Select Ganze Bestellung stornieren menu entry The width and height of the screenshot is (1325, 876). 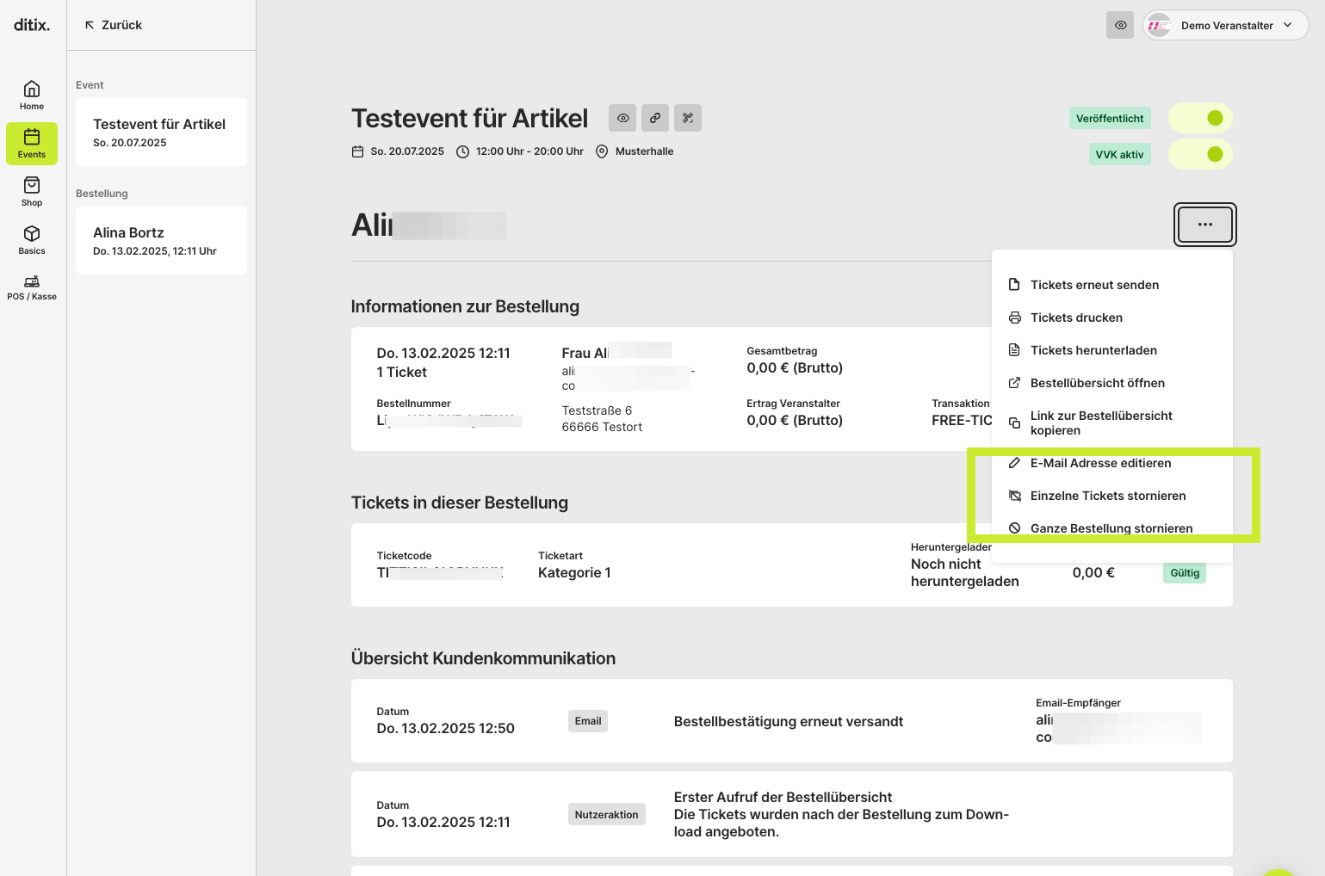coord(1111,528)
